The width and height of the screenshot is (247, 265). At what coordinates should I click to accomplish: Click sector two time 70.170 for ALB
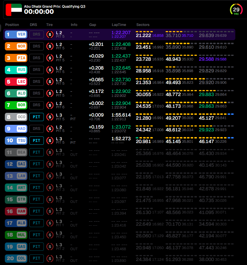(x=173, y=224)
